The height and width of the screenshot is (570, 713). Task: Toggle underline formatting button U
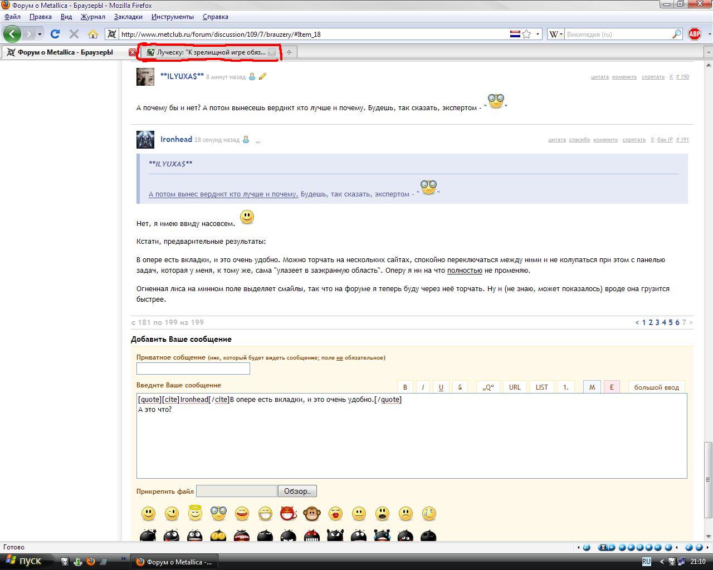point(441,387)
